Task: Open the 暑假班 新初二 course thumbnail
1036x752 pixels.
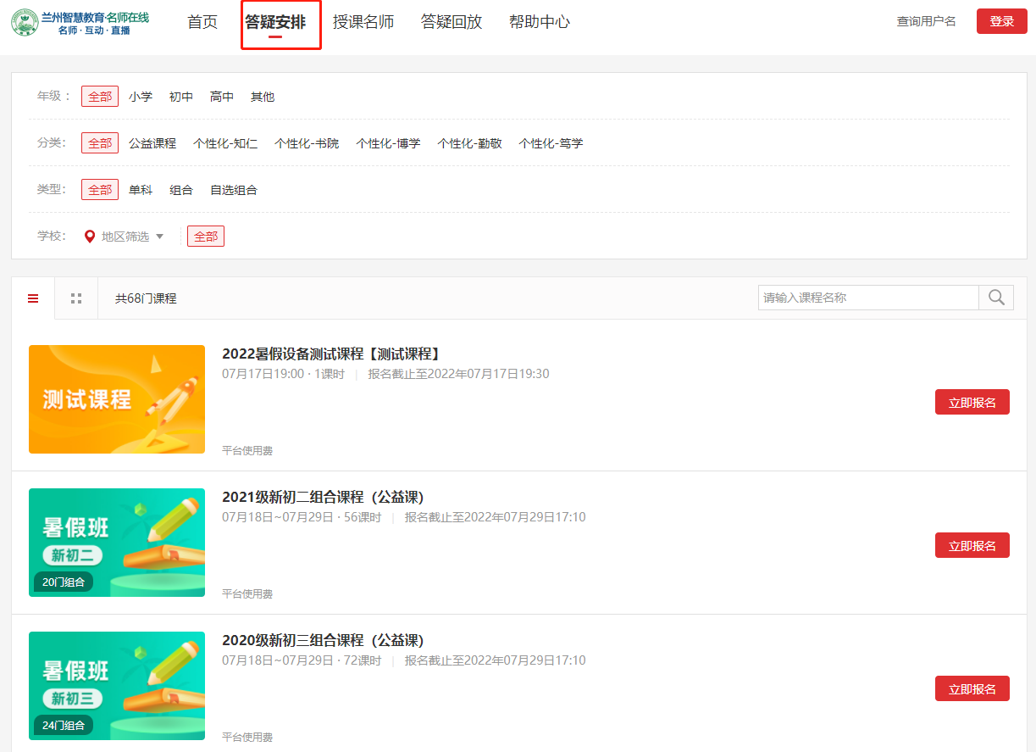Action: [117, 543]
